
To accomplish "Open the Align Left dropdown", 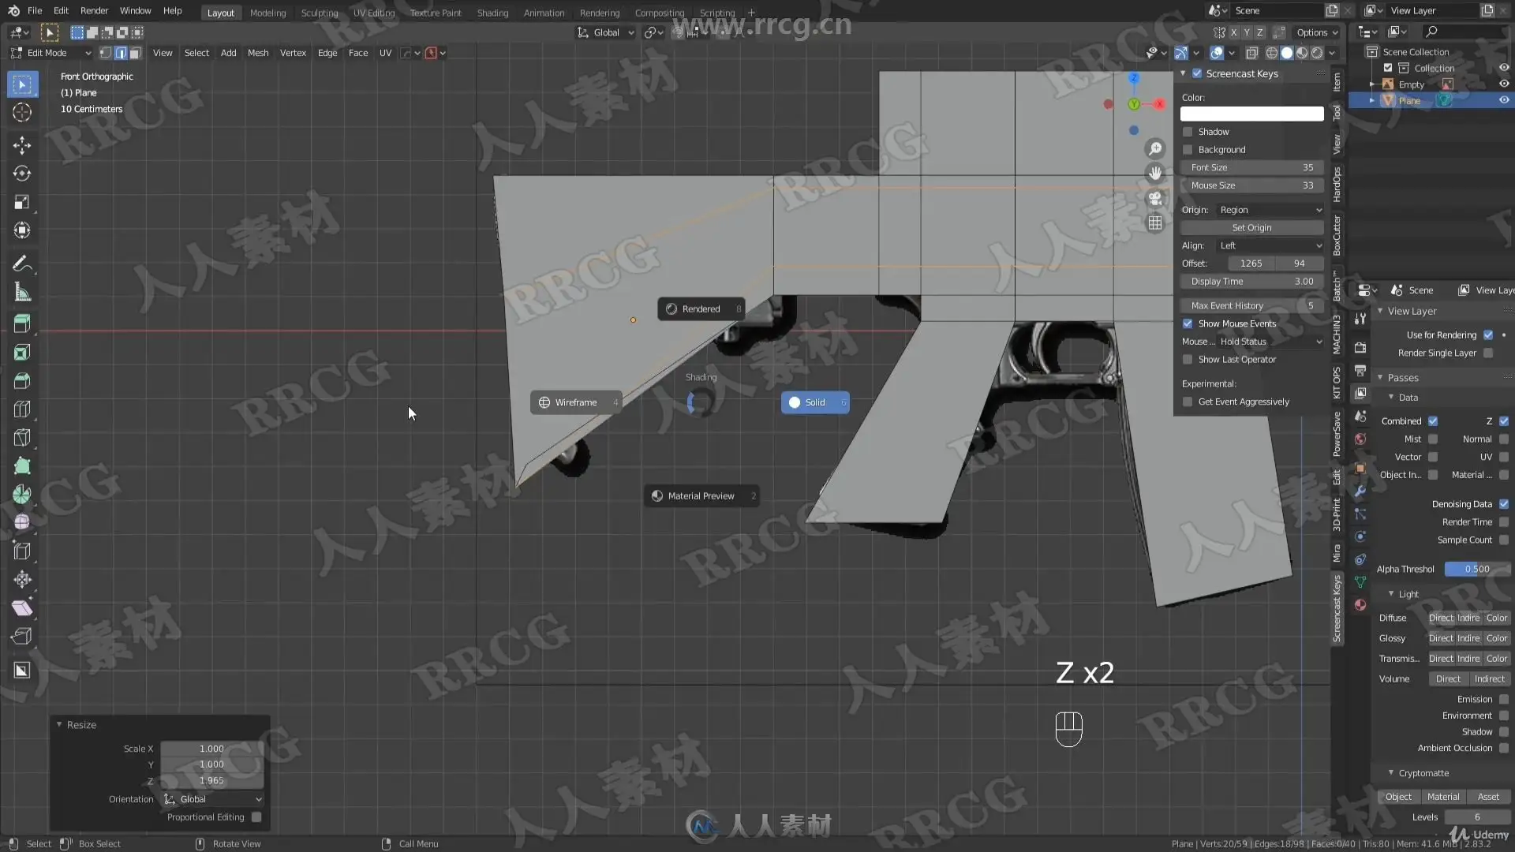I will 1269,245.
